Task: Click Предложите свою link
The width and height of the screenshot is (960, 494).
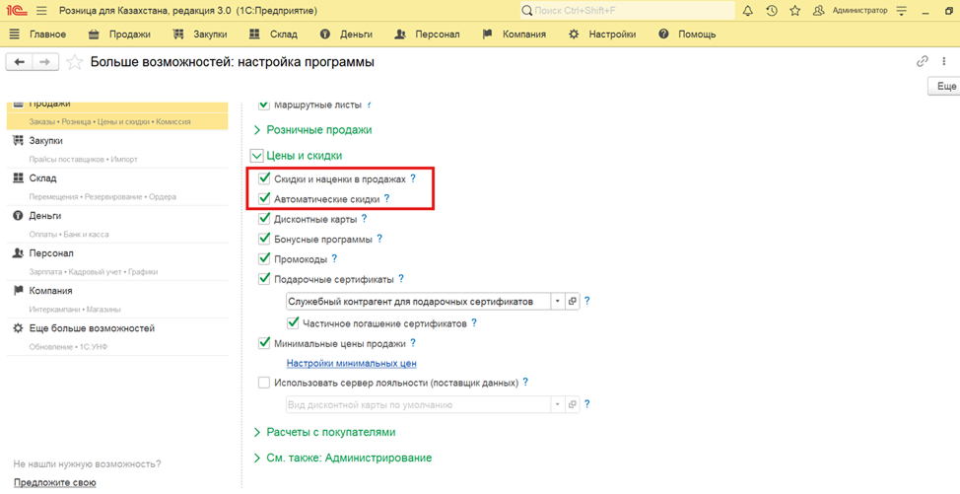Action: 55,482
